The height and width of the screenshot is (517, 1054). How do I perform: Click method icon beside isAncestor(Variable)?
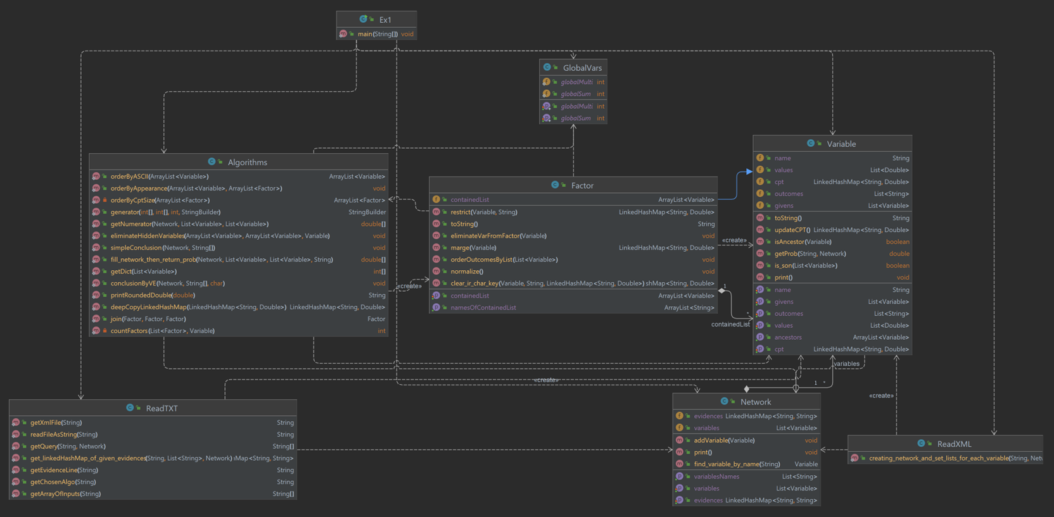[759, 242]
